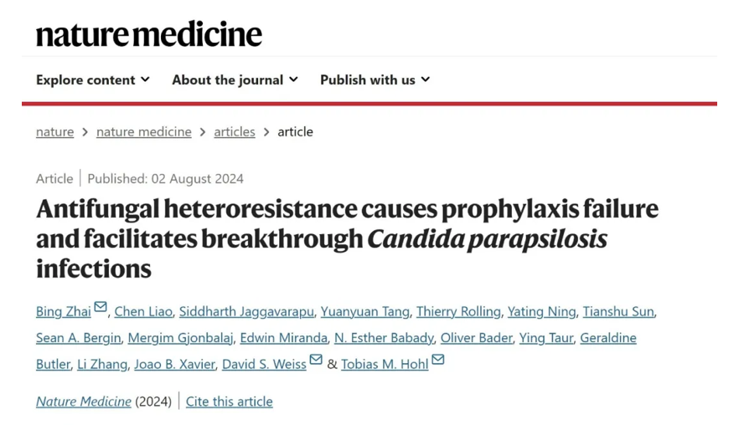The width and height of the screenshot is (739, 425).
Task: Go to the nature breadcrumb link
Action: coord(54,131)
